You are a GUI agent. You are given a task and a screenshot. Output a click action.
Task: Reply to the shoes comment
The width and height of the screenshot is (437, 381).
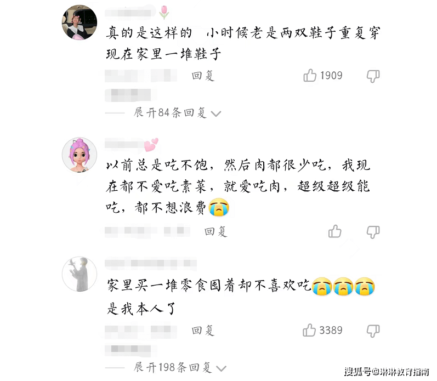pos(203,76)
